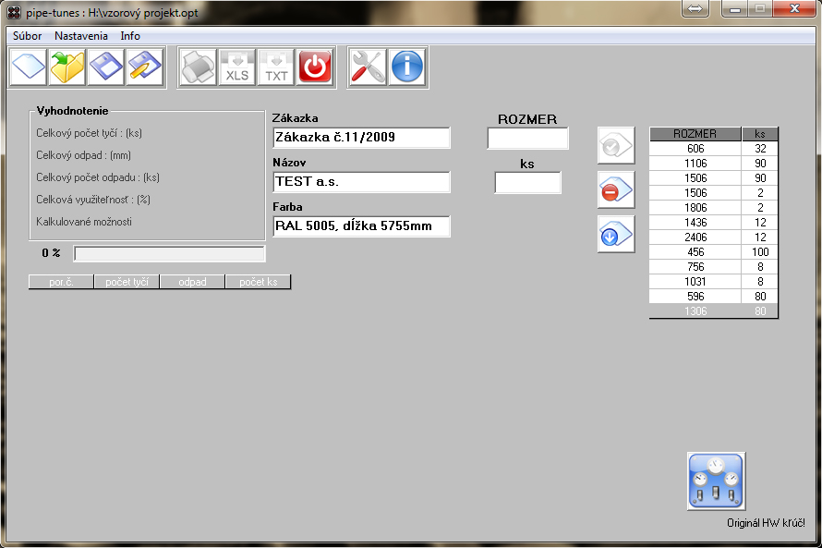Click the počet tyčí column header
This screenshot has width=822, height=548.
click(127, 282)
